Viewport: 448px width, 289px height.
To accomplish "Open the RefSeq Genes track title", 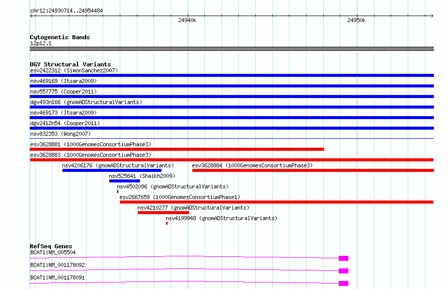I will (51, 246).
